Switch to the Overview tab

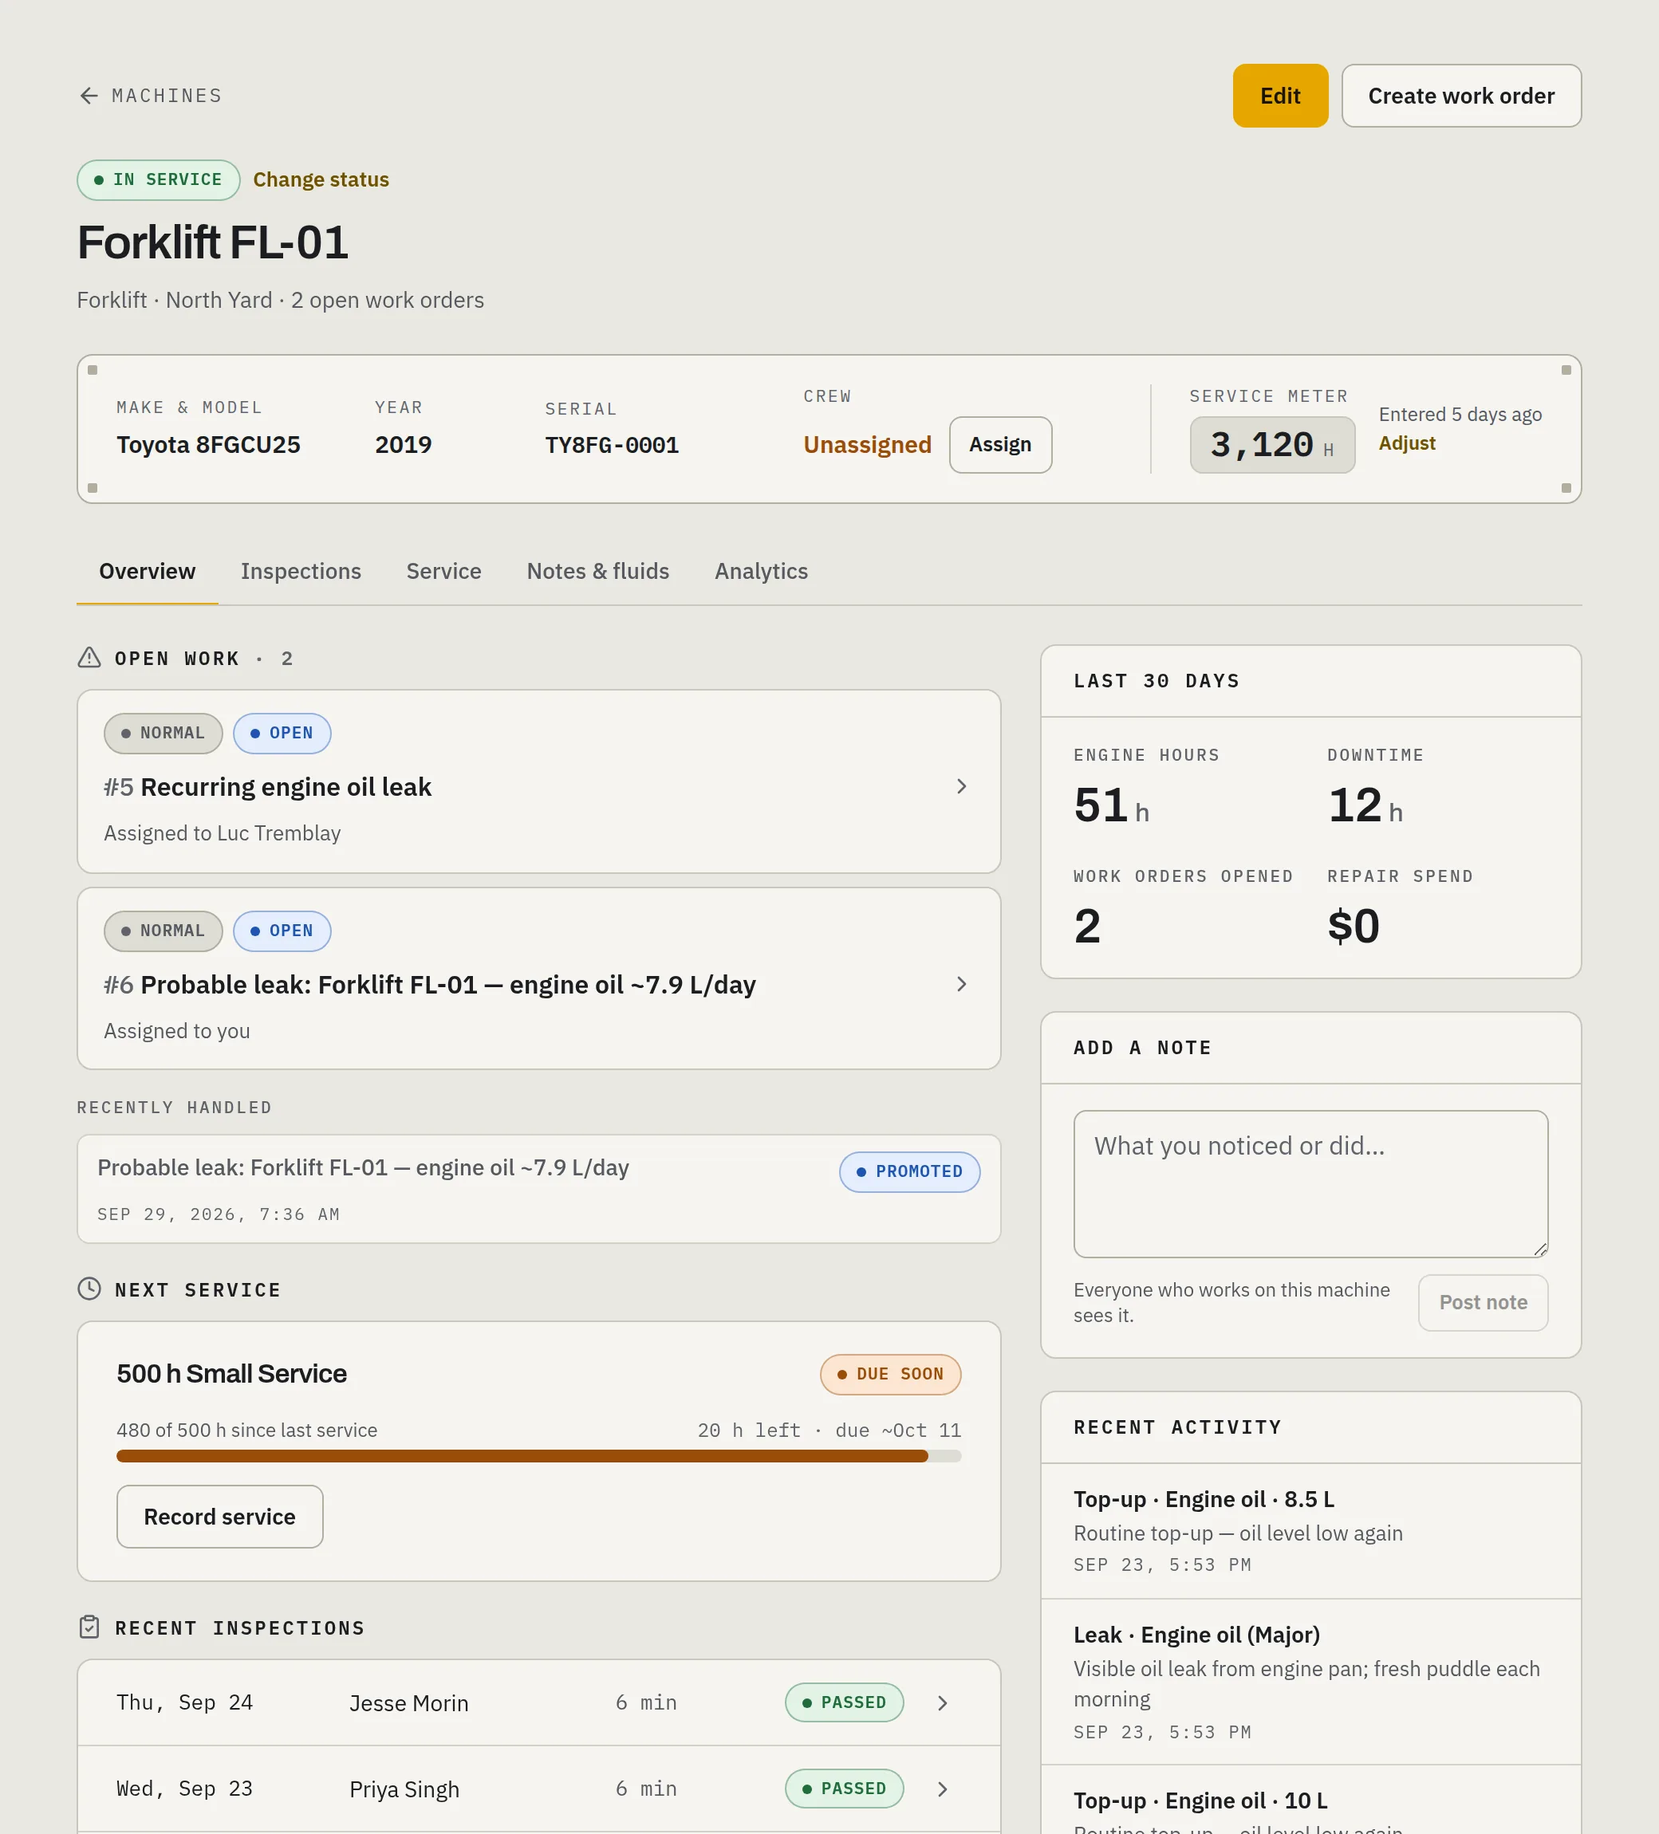click(148, 571)
